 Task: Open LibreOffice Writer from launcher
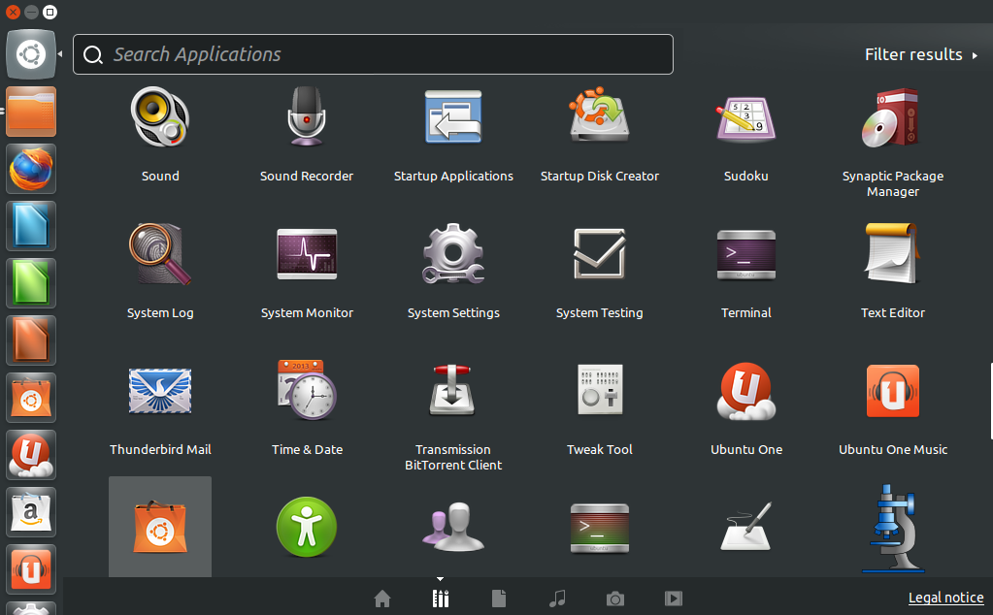pyautogui.click(x=31, y=227)
